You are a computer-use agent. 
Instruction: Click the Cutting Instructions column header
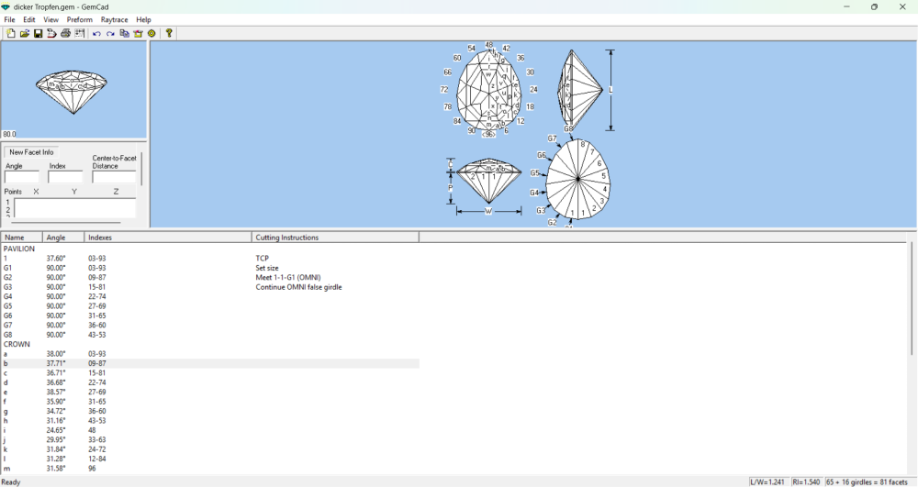334,238
